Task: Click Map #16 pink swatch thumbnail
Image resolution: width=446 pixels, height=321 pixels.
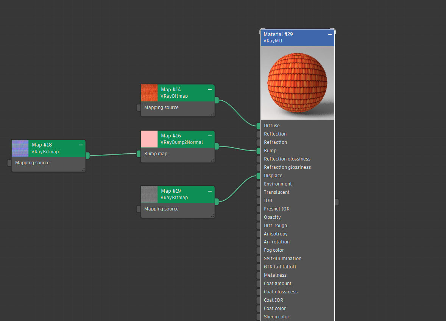Action: pos(149,139)
